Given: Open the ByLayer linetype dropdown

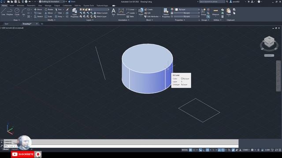Looking at the screenshot, I should tap(186, 17).
